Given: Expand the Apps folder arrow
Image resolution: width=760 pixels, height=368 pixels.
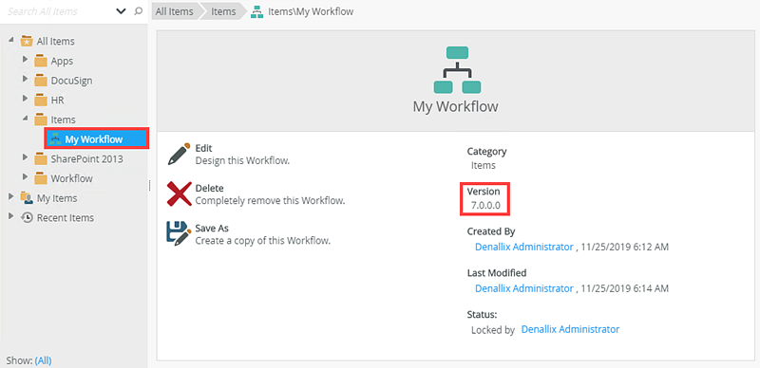Looking at the screenshot, I should [x=26, y=59].
